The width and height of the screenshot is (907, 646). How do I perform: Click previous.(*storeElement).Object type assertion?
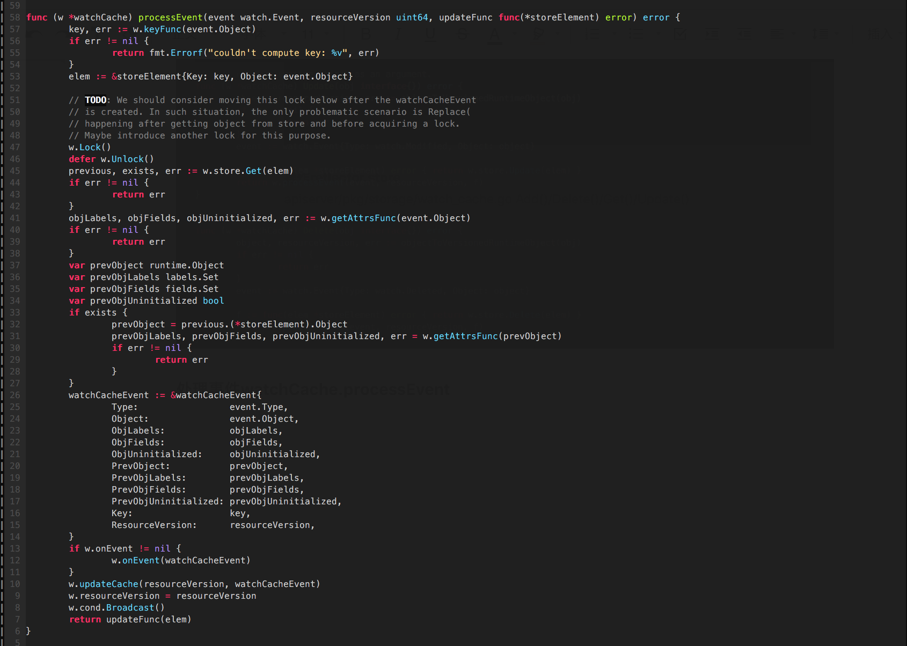pyautogui.click(x=264, y=325)
